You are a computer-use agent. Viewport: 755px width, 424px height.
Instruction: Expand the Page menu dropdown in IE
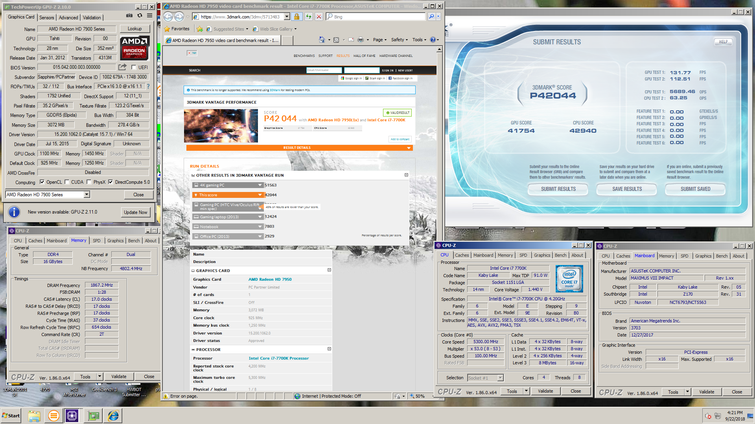pyautogui.click(x=379, y=40)
